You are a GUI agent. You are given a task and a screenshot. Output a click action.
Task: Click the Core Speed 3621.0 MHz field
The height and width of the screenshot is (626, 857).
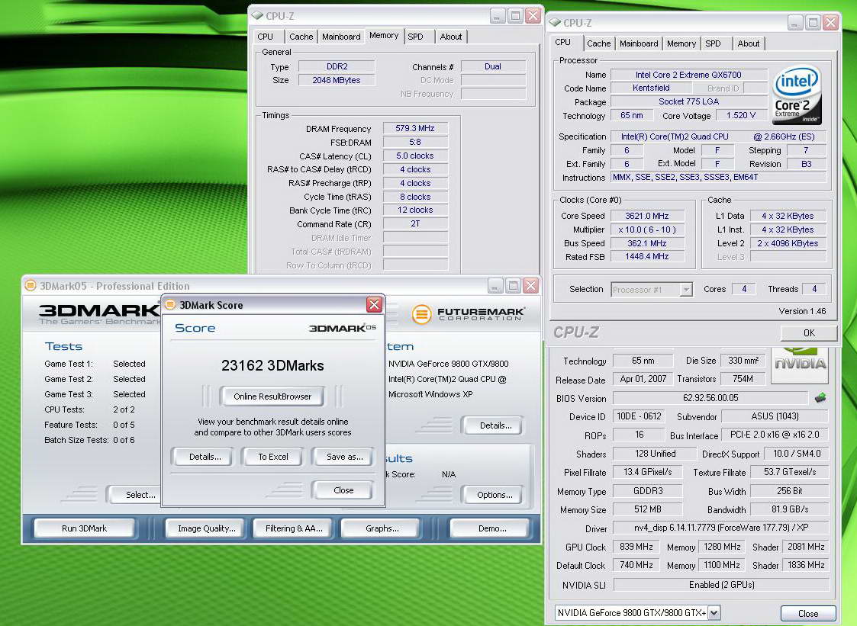coord(647,216)
